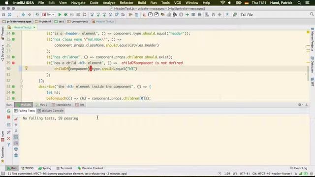
Task: Click the down arrow in console toolbar
Action: click(x=16, y=131)
